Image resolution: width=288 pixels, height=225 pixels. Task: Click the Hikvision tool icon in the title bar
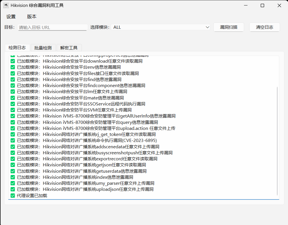[x=6, y=5]
